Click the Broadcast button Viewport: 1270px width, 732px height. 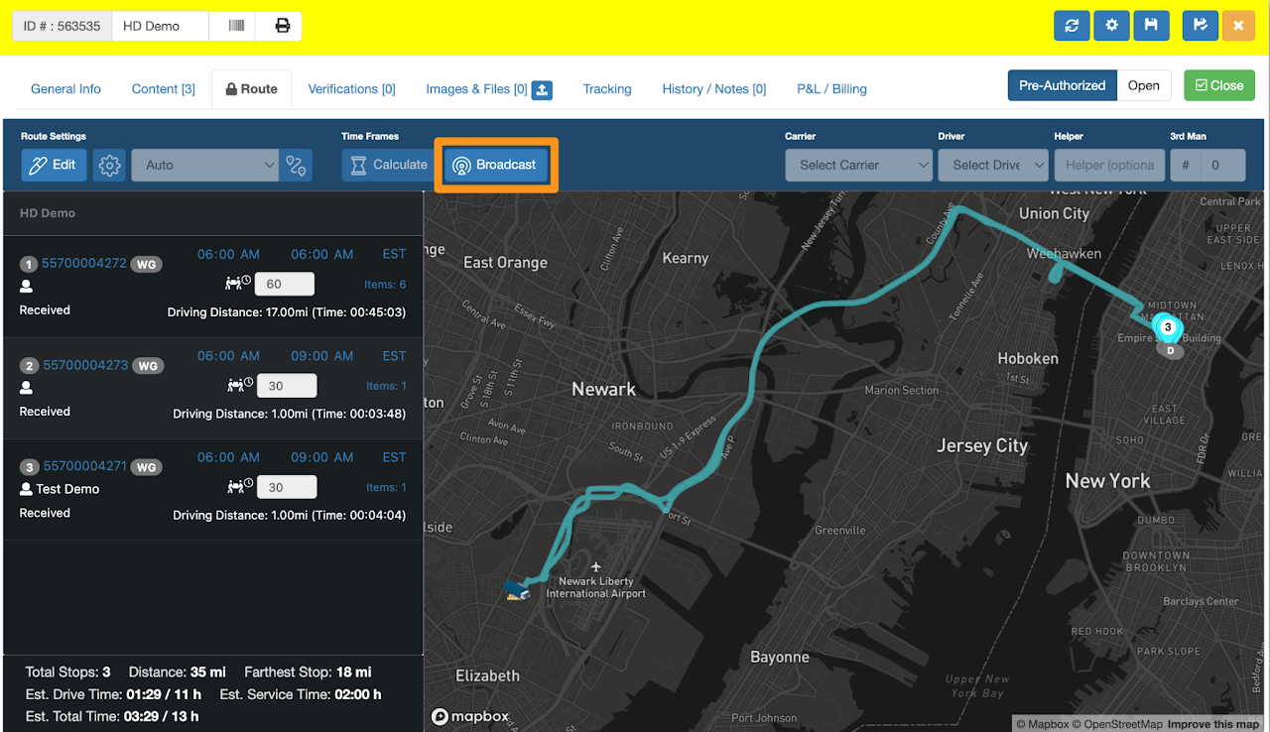496,165
